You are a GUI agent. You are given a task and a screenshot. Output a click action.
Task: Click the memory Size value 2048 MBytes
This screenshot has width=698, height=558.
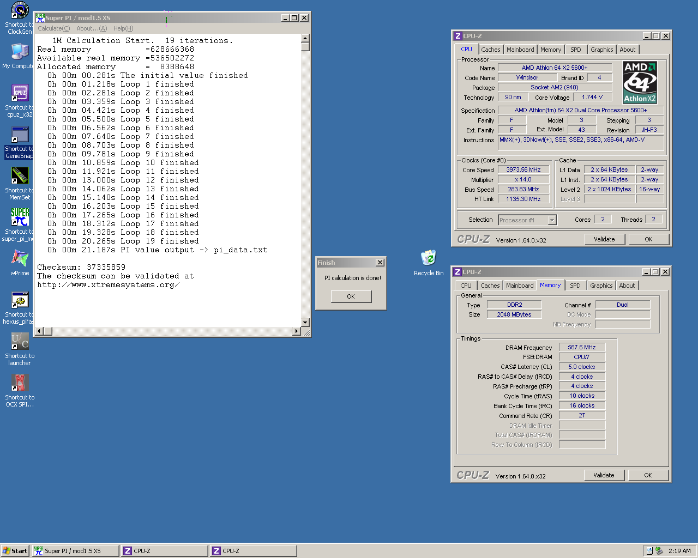(x=514, y=314)
